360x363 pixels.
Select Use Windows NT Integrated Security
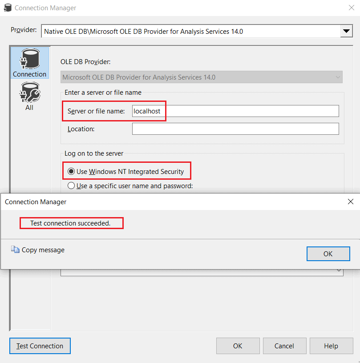(x=71, y=171)
